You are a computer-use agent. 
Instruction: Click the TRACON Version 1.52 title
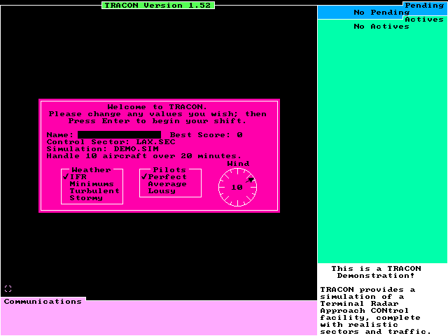[x=157, y=6]
